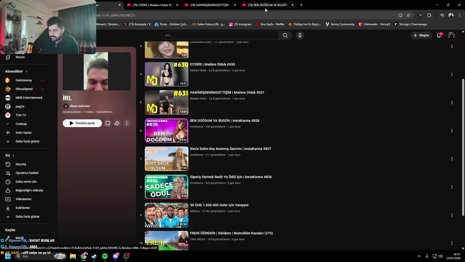
Task: Close the BEN DOĞDUM YA BUGÜN tab
Action: tap(292, 5)
